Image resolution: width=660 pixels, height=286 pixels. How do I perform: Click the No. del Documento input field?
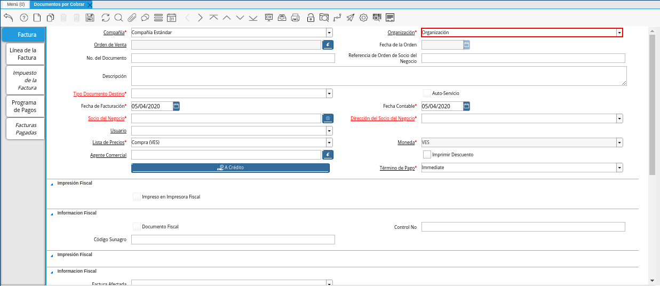coord(233,58)
